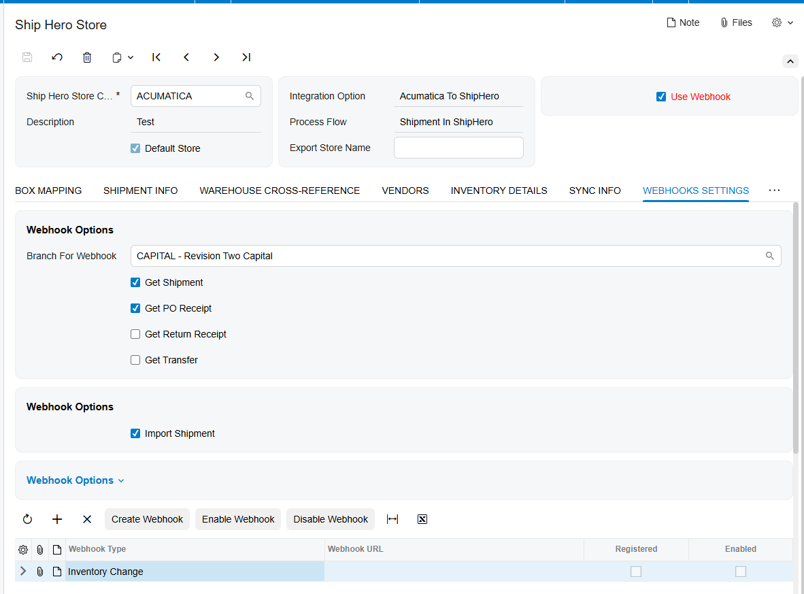This screenshot has width=804, height=594.
Task: Switch to the Box Mapping tab
Action: coord(48,191)
